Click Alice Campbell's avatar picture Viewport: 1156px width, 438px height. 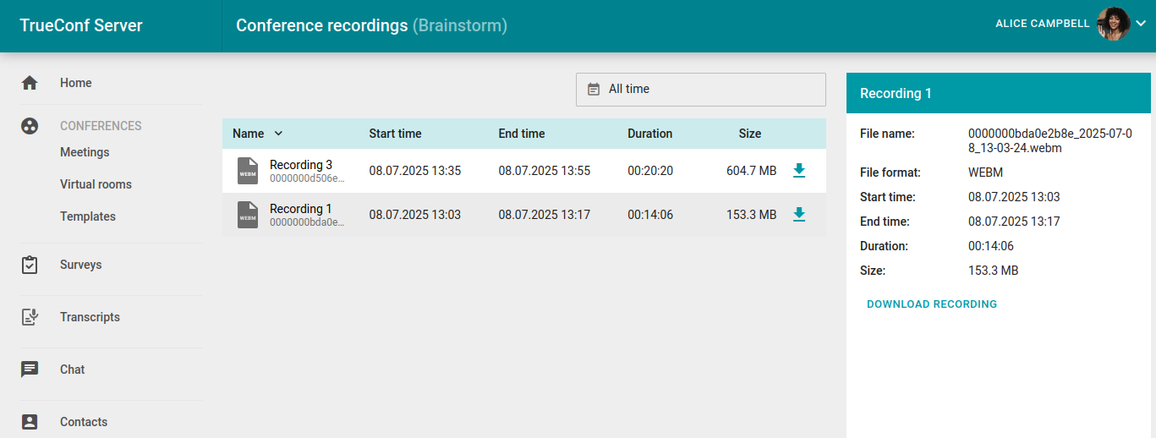(x=1113, y=24)
